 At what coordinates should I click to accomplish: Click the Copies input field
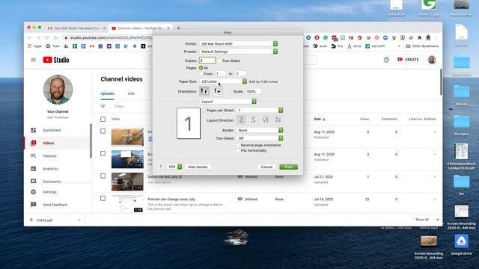click(x=207, y=61)
